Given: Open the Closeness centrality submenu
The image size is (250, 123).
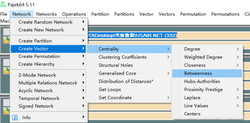Looking at the screenshot, I should (x=207, y=65).
